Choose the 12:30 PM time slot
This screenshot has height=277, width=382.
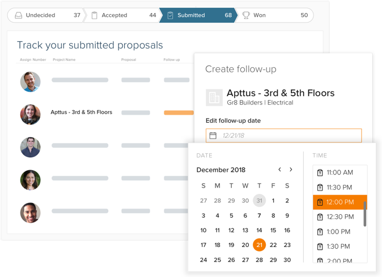[x=340, y=217]
